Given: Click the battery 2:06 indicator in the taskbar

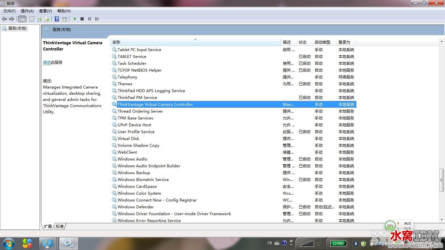Looking at the screenshot, I should click(x=338, y=243).
